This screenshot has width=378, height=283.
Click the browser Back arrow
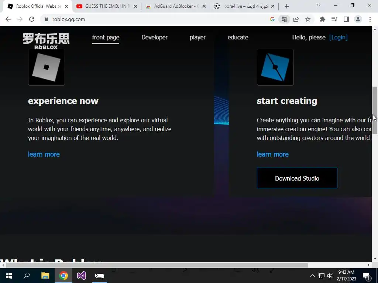(x=8, y=19)
